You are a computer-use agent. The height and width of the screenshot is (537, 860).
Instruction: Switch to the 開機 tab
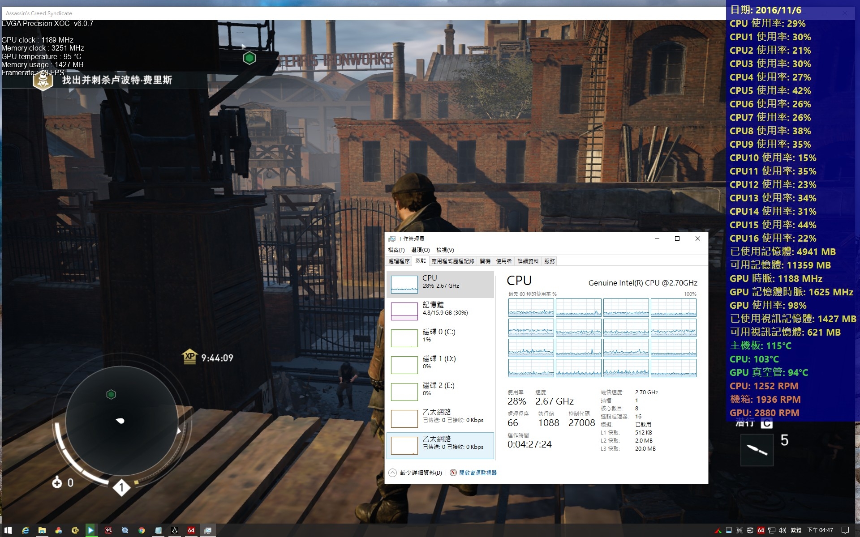coord(485,261)
